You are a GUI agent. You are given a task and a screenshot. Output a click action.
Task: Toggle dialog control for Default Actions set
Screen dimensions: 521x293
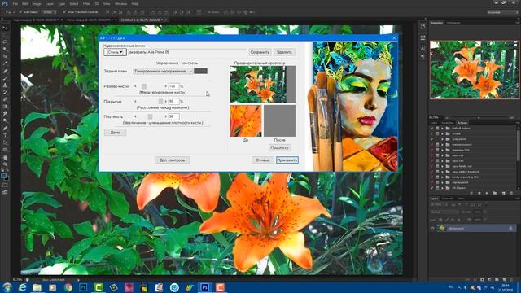(437, 129)
